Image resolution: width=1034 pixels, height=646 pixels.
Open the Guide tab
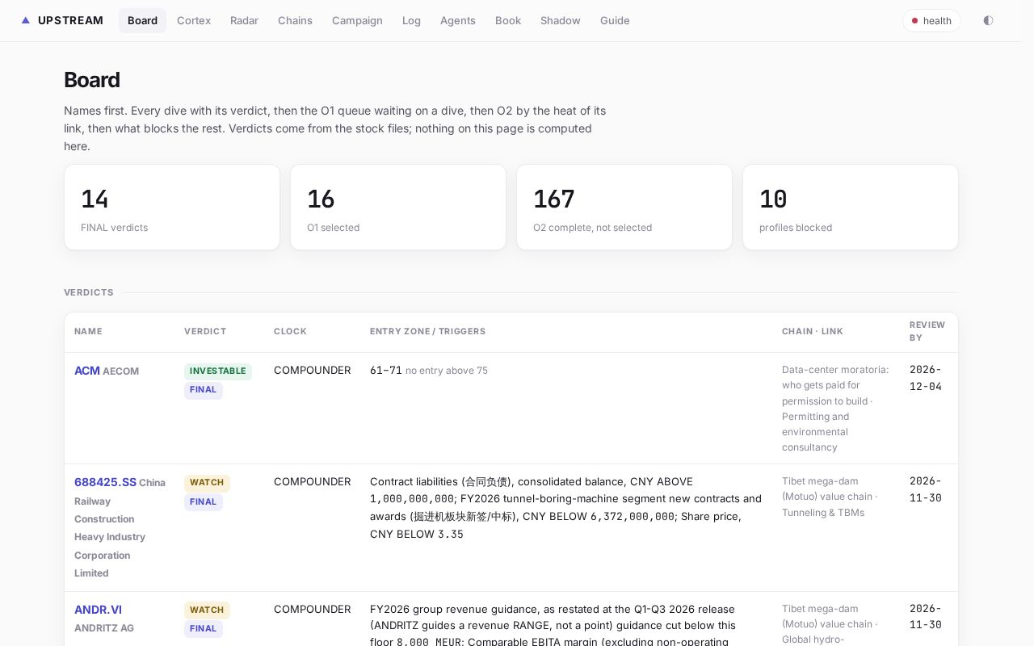[615, 20]
